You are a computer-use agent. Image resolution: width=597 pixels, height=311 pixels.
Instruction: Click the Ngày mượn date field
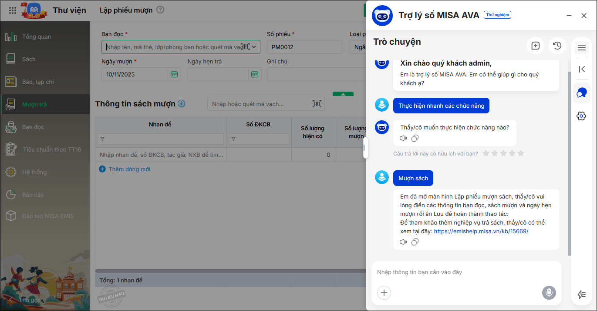(135, 74)
